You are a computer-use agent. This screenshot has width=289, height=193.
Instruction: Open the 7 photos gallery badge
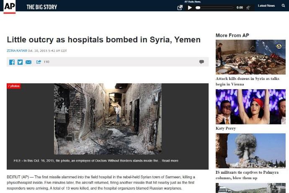pyautogui.click(x=14, y=86)
